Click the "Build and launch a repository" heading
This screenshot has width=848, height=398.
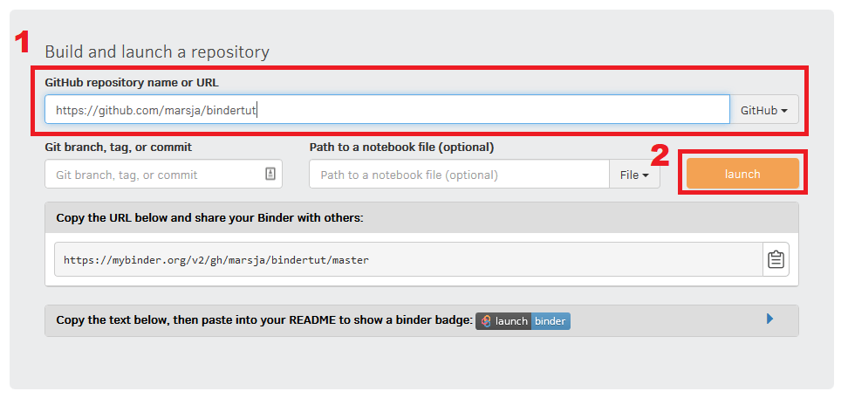157,51
